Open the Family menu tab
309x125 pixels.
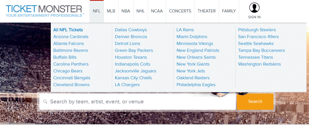click(229, 11)
